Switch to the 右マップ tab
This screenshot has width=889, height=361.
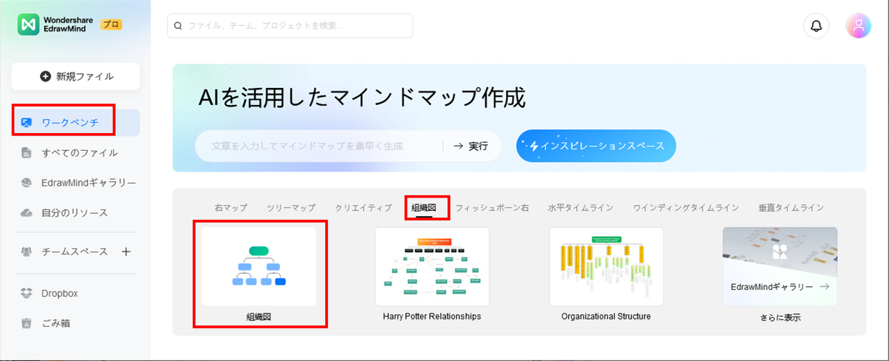[230, 208]
